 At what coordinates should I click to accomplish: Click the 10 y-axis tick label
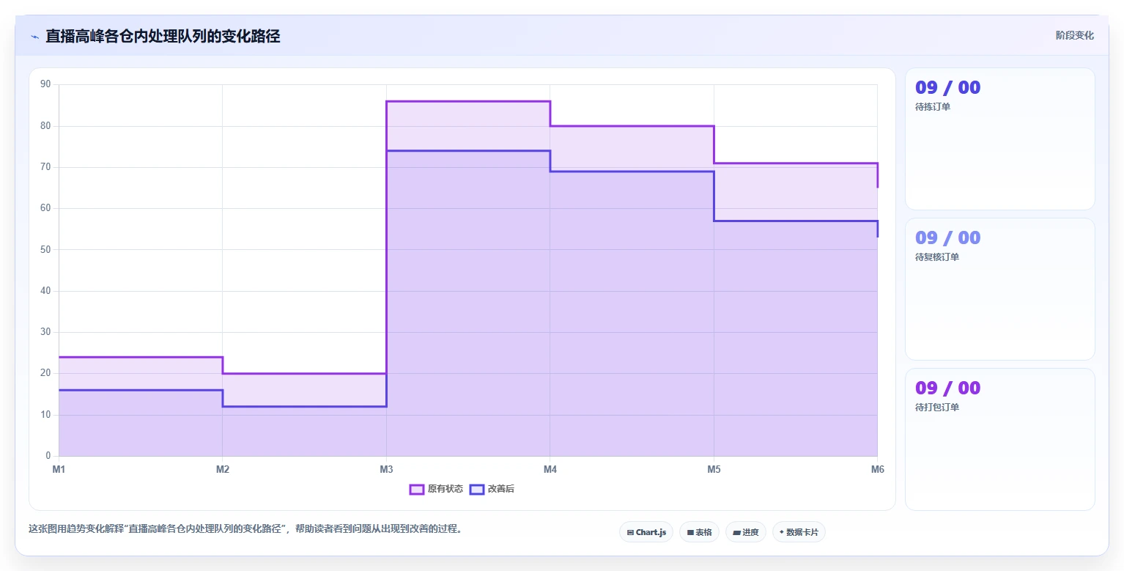point(45,415)
